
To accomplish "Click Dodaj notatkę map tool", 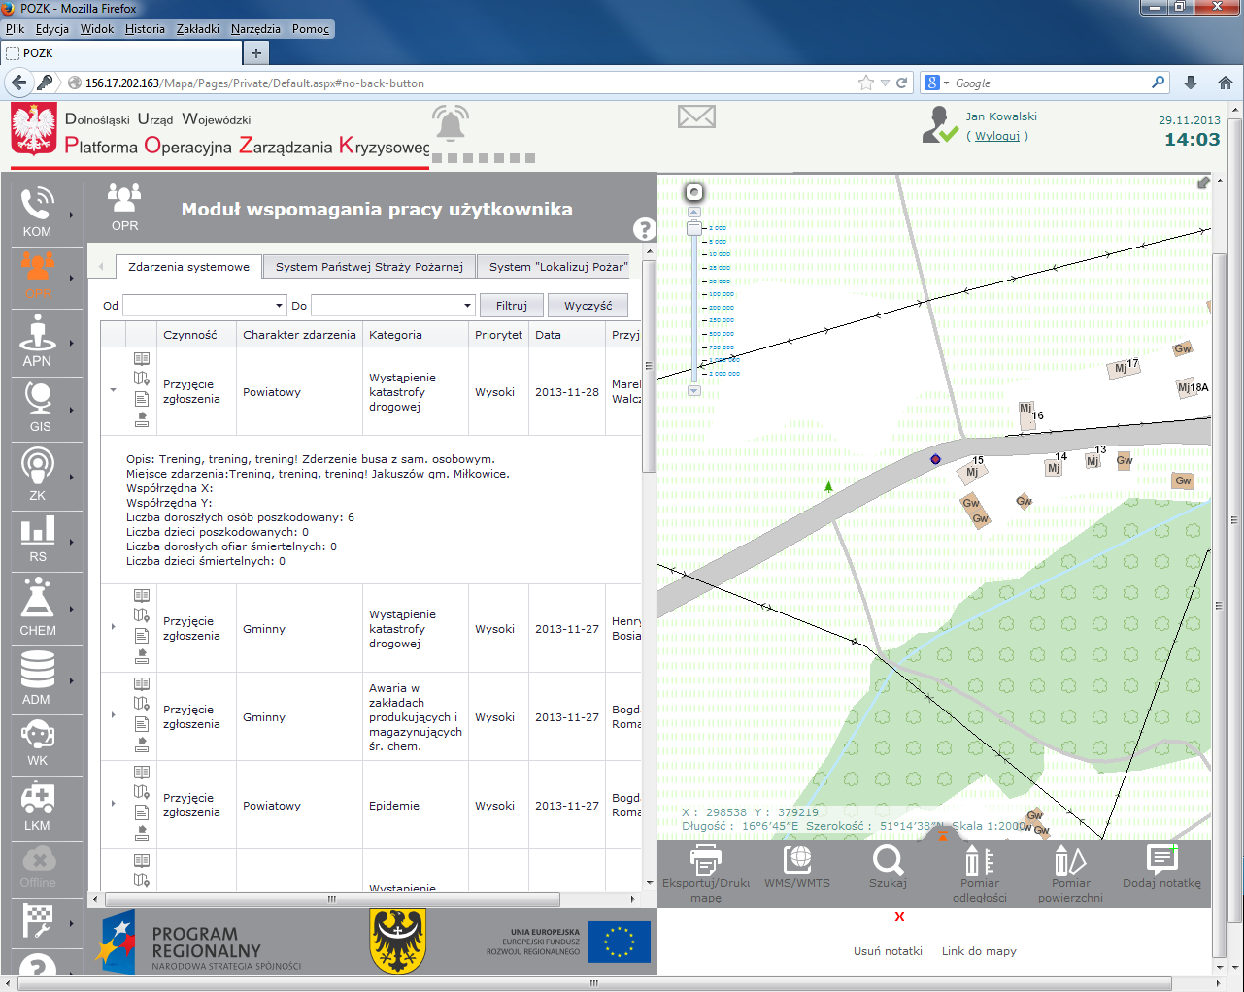I will point(1161,867).
